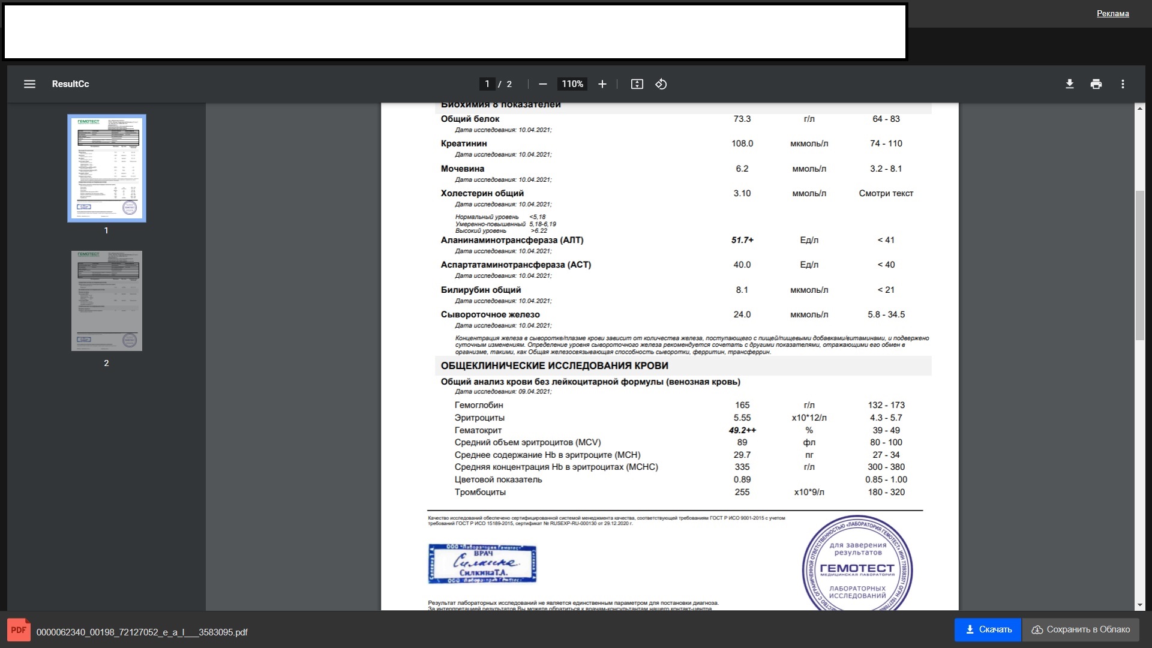
Task: Click the zoom out minus icon
Action: 542,84
